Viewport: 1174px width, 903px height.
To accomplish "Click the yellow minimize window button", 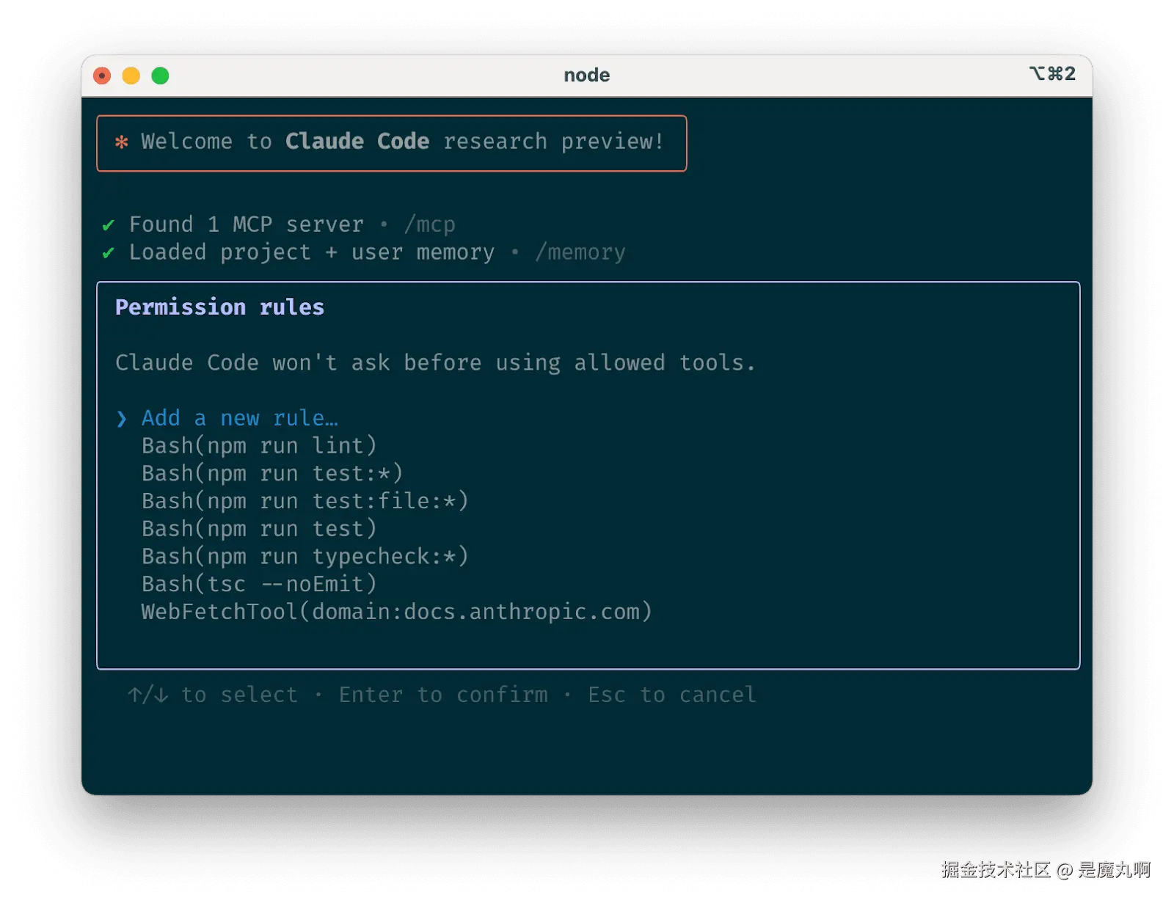I will coord(131,76).
